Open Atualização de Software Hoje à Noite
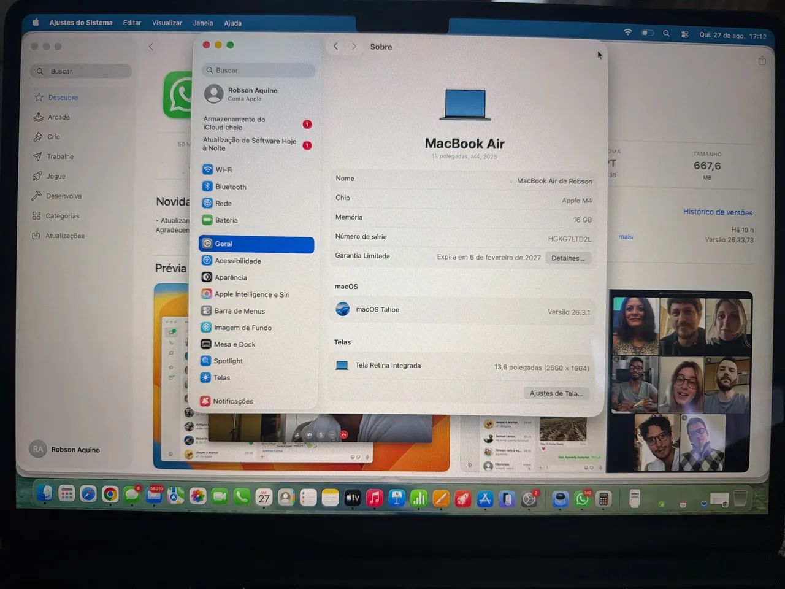785x589 pixels. pyautogui.click(x=258, y=144)
